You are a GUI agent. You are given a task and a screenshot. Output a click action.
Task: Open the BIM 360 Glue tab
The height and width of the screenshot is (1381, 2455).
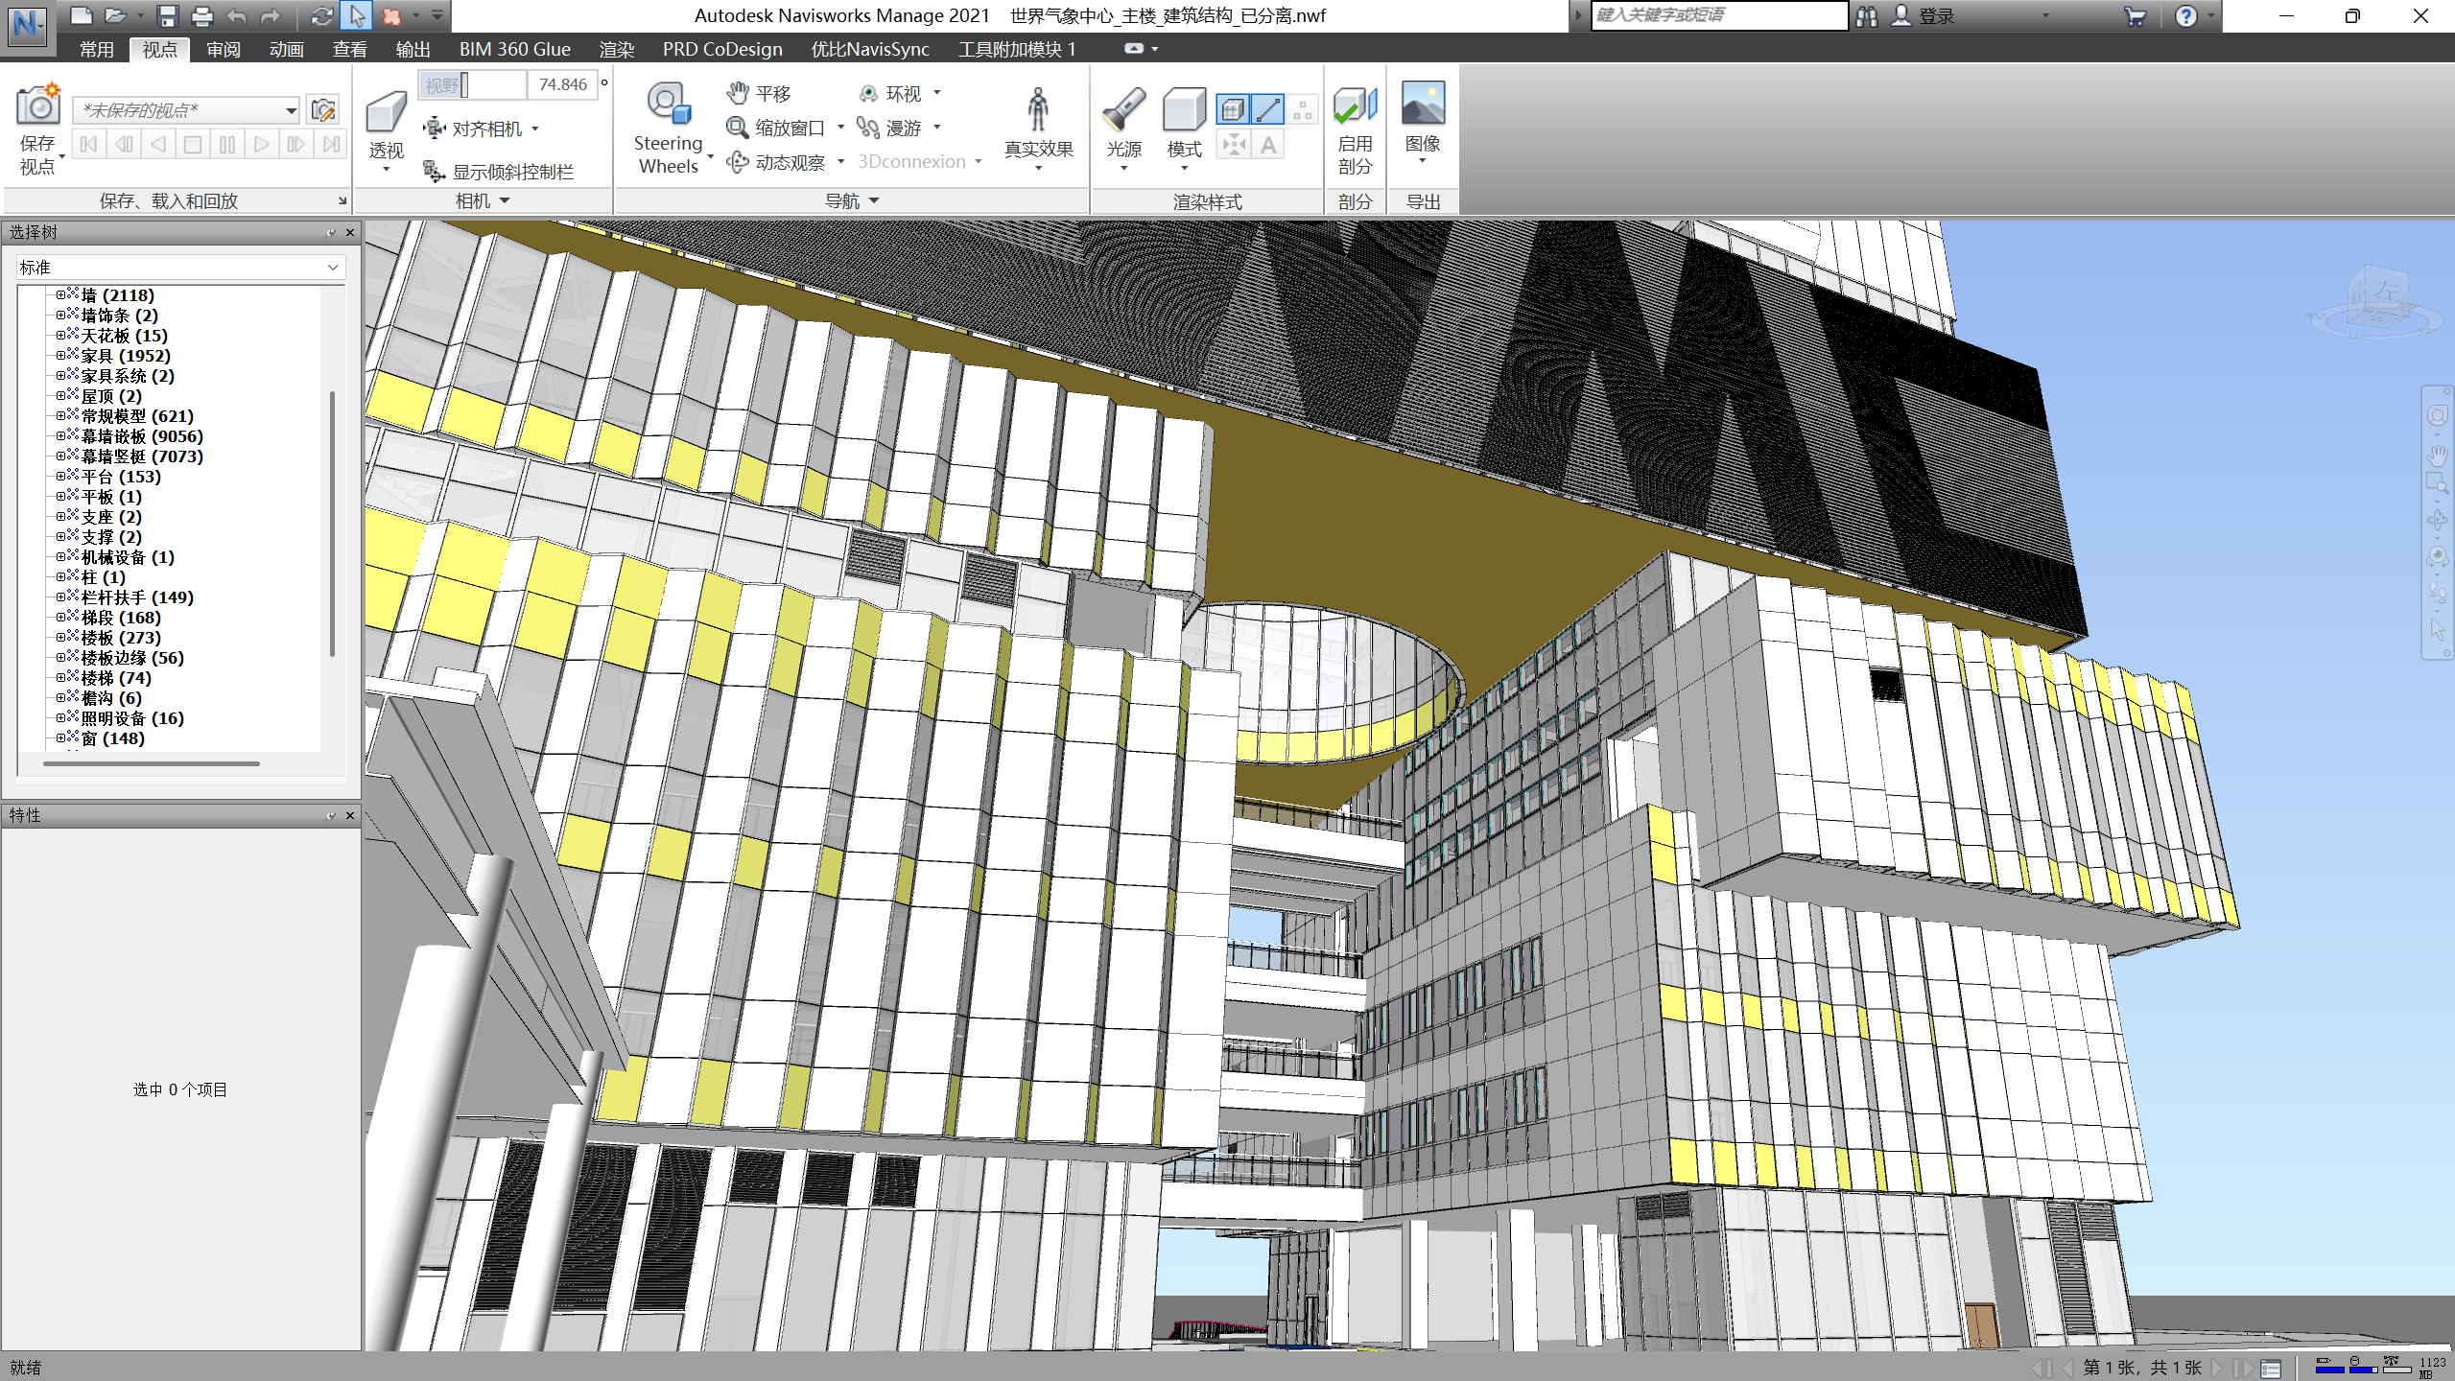point(514,49)
